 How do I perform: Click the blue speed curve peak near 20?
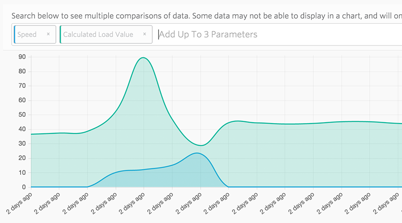(x=197, y=153)
